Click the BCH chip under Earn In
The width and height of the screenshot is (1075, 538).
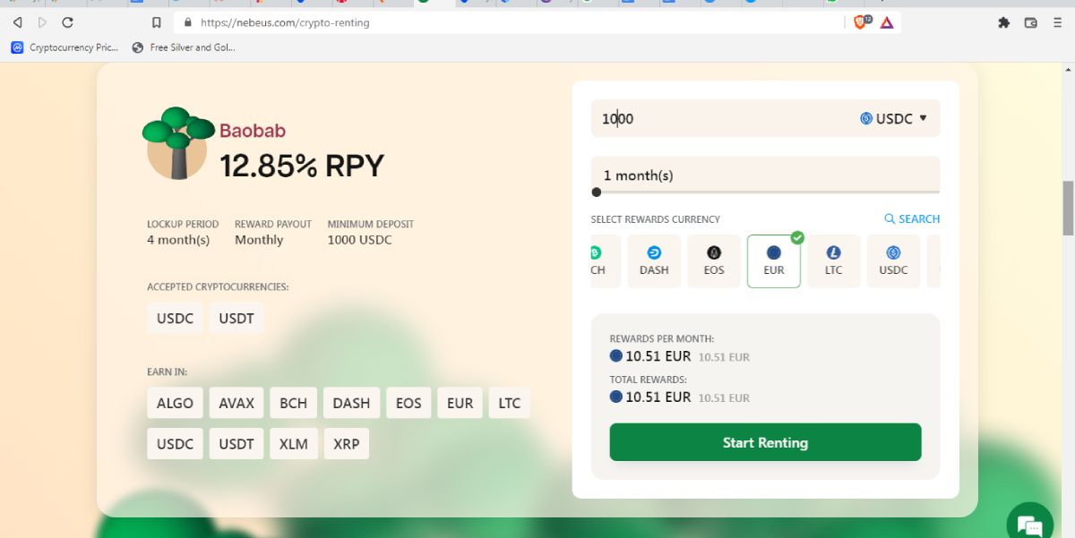[293, 403]
